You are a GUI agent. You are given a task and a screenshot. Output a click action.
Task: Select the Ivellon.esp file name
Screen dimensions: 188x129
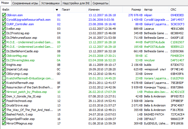(x=14, y=29)
